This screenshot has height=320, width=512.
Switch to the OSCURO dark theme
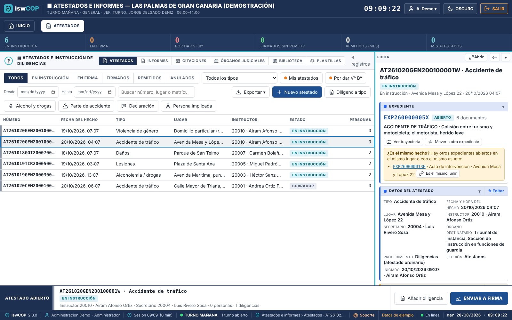pyautogui.click(x=460, y=9)
